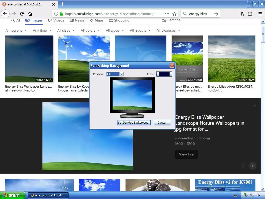Viewport: 265px width, 199px height.
Task: Open the Shopping tab
Action: point(119,20)
